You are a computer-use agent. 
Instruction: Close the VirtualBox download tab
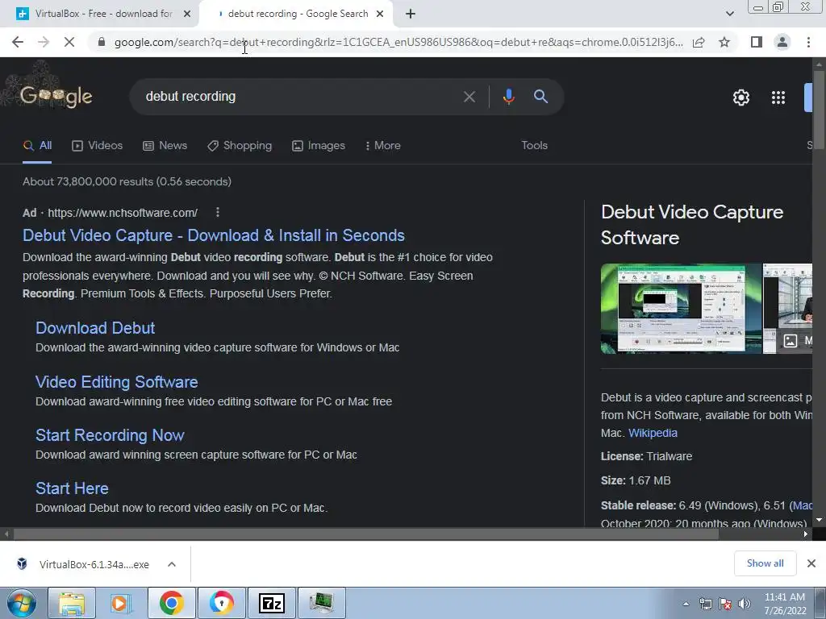(x=186, y=14)
